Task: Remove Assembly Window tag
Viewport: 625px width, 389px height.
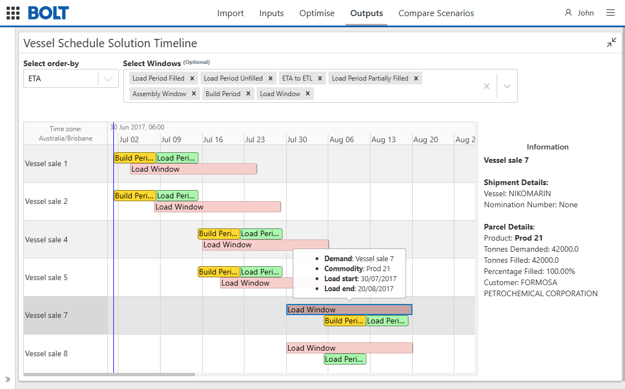Action: (x=194, y=94)
